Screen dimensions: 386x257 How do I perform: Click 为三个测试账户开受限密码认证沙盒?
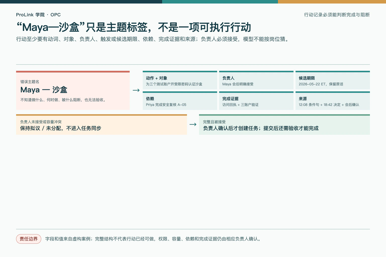pos(174,84)
